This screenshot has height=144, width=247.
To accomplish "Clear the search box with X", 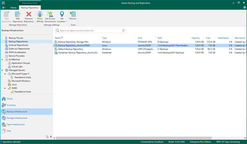I will (123, 30).
